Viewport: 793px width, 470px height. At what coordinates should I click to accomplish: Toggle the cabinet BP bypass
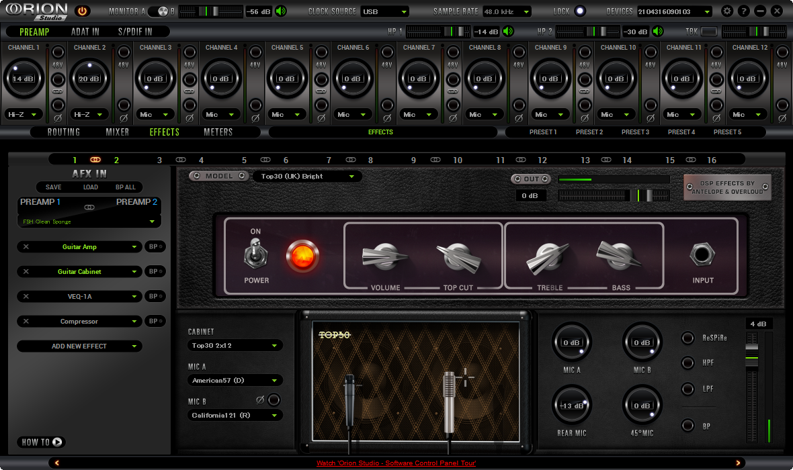point(687,426)
